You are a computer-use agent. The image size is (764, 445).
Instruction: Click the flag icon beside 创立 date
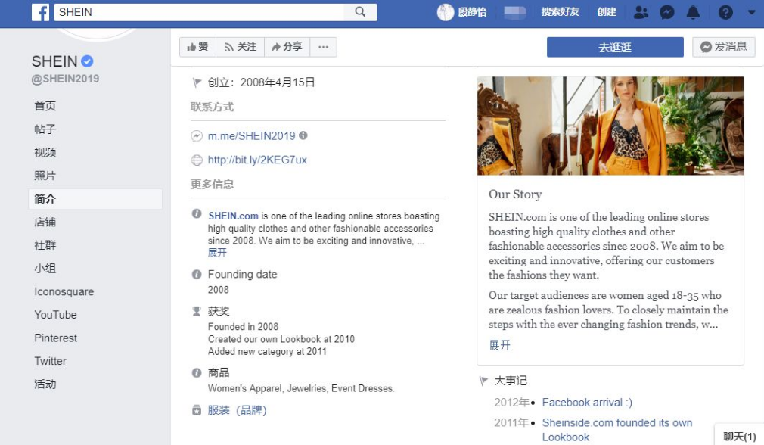(x=197, y=82)
